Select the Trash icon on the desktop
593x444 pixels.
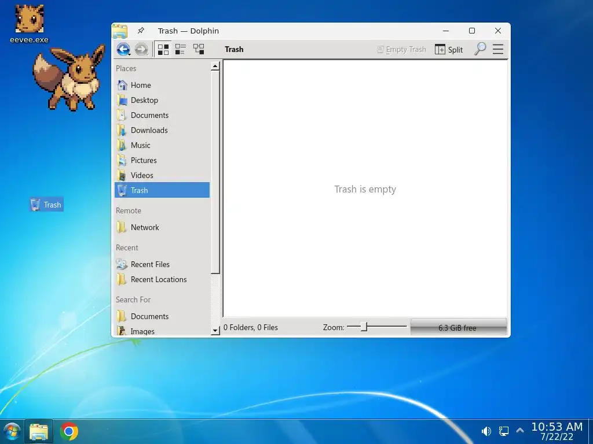pos(46,205)
